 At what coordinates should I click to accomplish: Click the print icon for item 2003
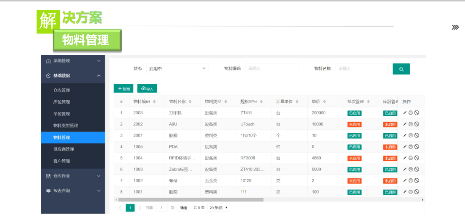click(411, 113)
